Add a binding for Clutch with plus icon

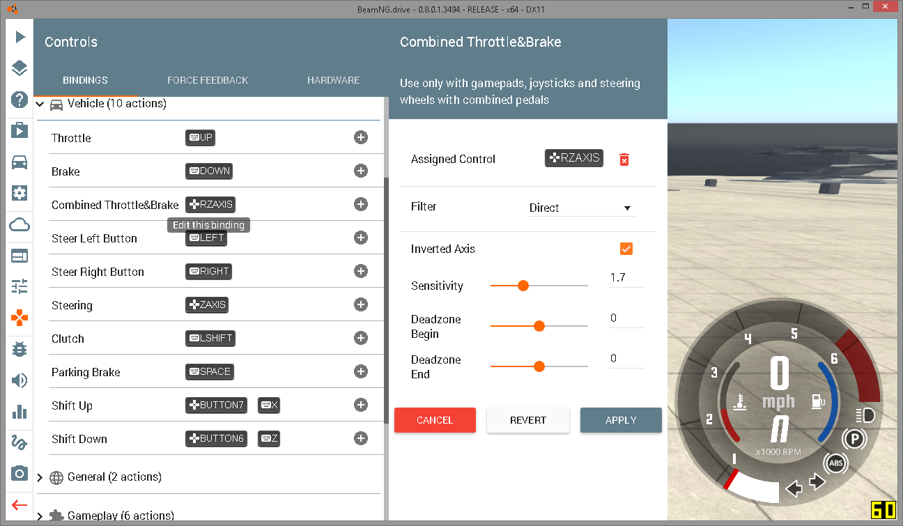[361, 338]
